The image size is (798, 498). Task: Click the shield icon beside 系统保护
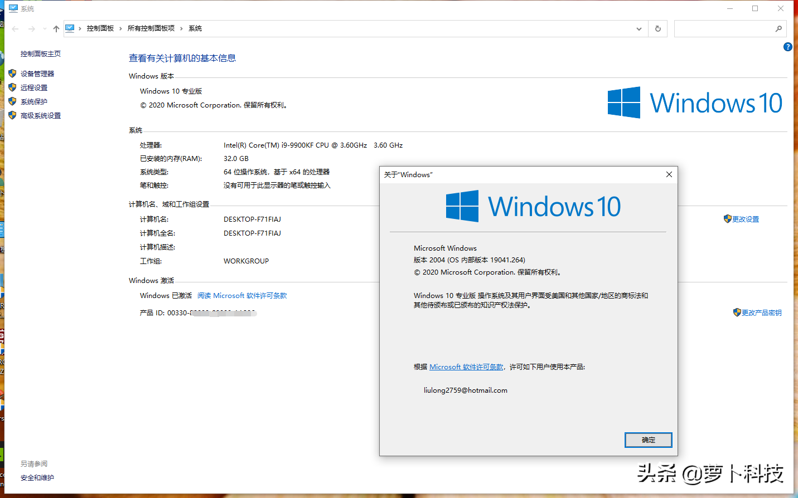point(12,101)
